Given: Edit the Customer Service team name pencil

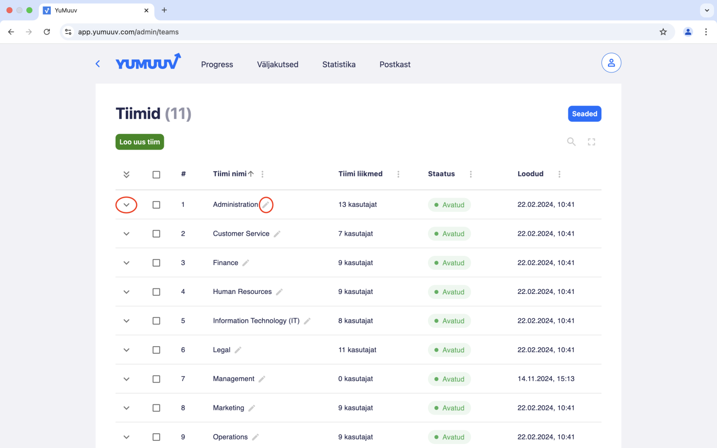Looking at the screenshot, I should click(277, 234).
